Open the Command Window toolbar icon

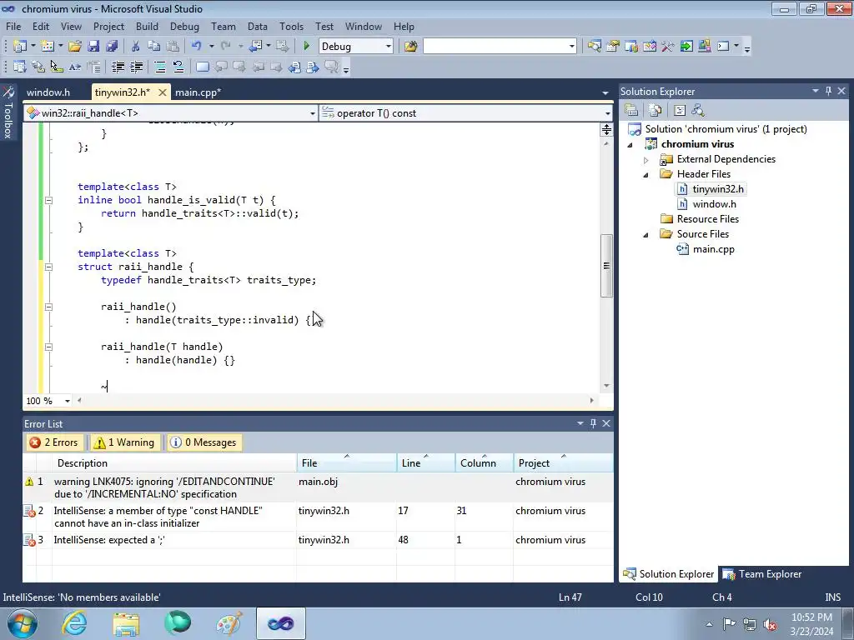pos(723,47)
